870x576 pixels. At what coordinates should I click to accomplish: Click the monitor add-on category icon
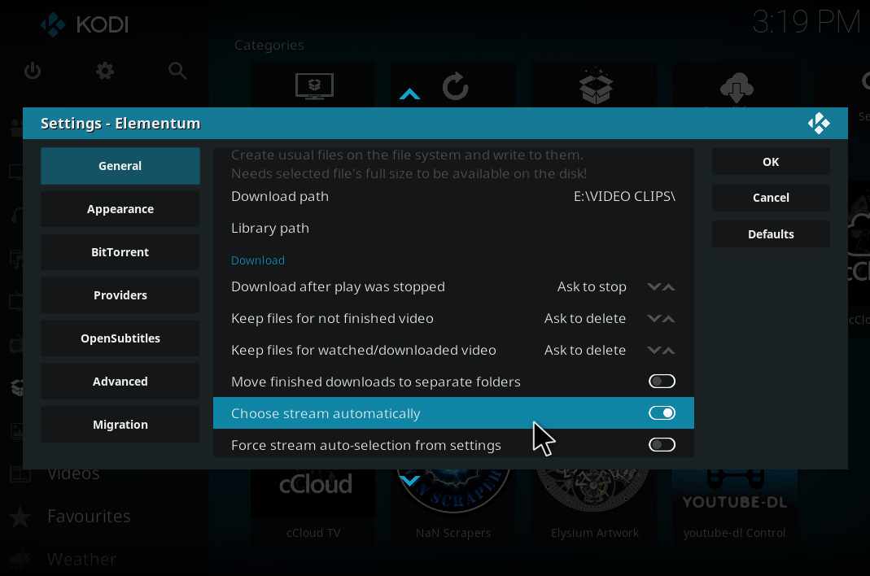click(x=314, y=86)
